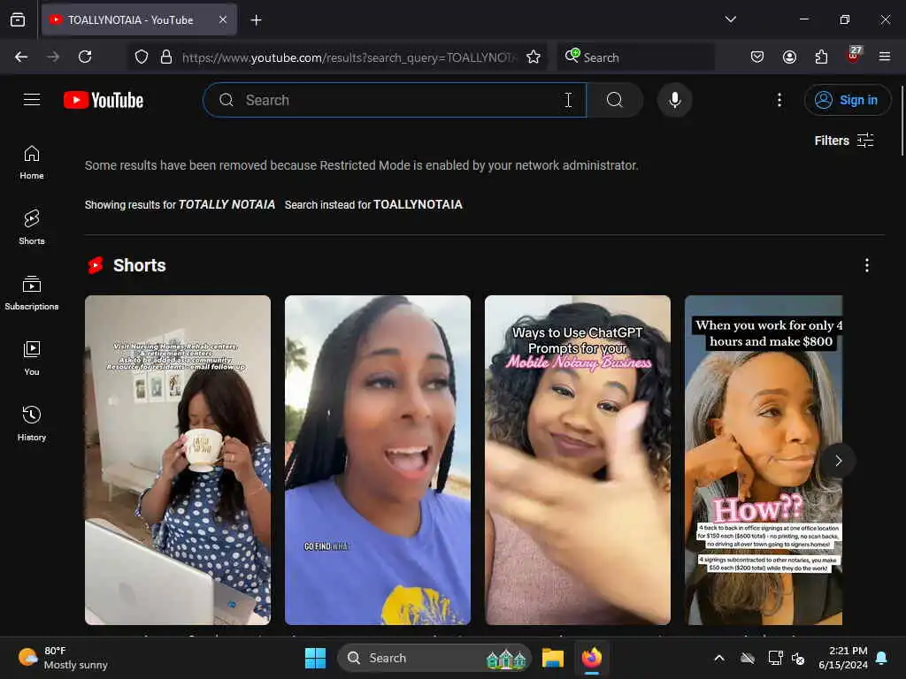The height and width of the screenshot is (679, 906).
Task: Open the ChatGPT Prompts notary short
Action: coord(577,460)
